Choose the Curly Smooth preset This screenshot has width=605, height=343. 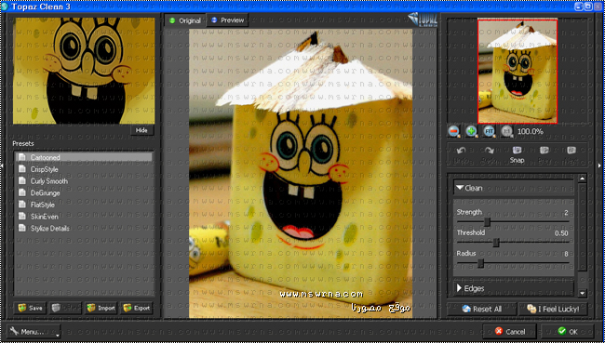point(84,181)
